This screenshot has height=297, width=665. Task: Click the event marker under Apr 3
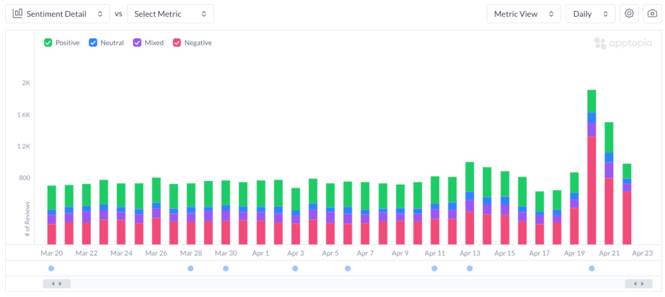click(295, 268)
